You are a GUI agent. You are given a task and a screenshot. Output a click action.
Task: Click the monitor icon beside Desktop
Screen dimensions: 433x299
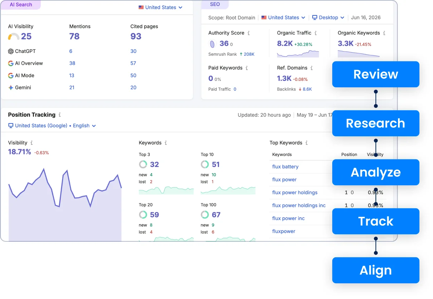315,18
